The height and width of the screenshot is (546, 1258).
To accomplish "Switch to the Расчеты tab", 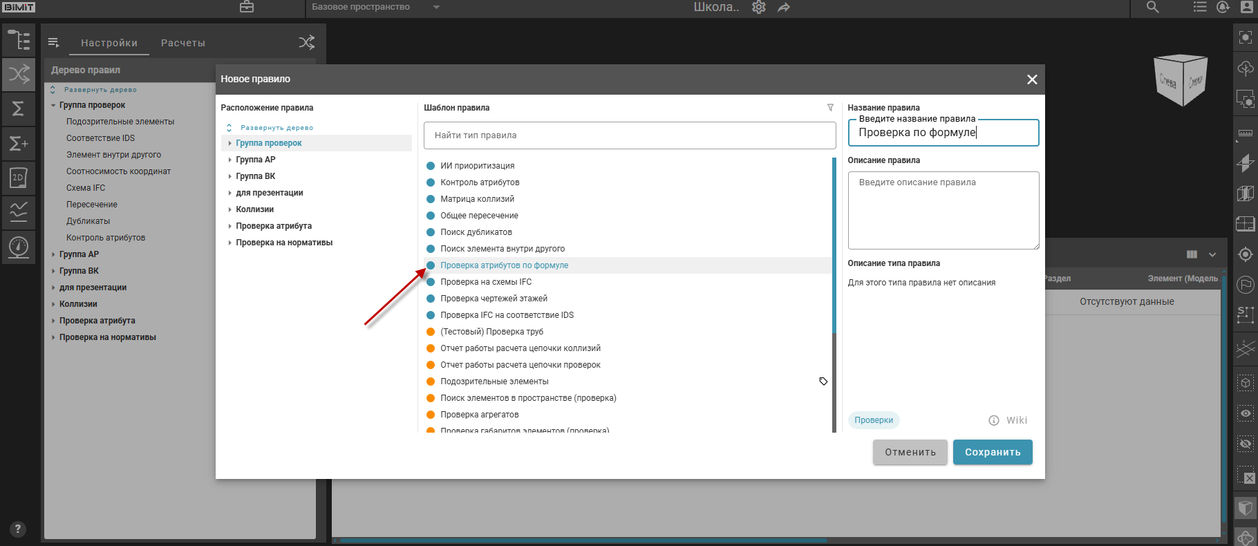I will click(183, 43).
